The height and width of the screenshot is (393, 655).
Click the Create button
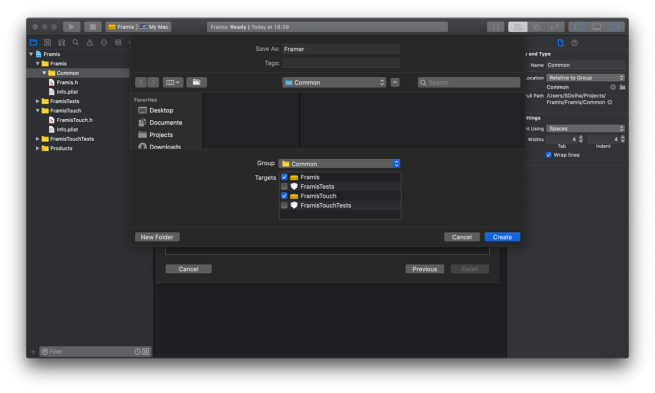click(502, 236)
